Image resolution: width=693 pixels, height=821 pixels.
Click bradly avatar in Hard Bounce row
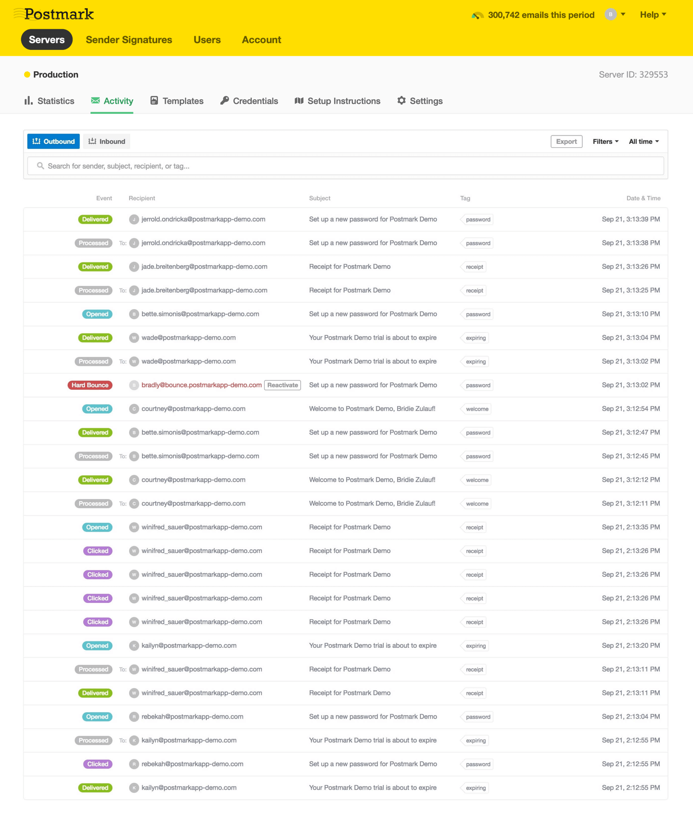(x=134, y=385)
